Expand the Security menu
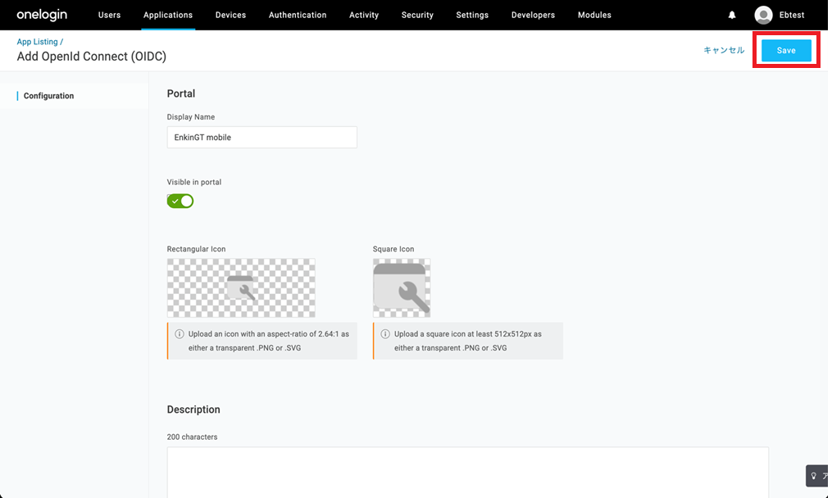 click(x=417, y=15)
